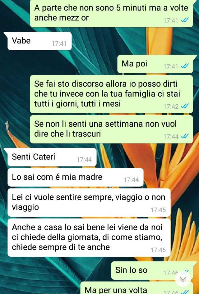Tap the 17:41 timestamp on 'Vabe'
Screen dimensions: 199x294
(x=59, y=43)
